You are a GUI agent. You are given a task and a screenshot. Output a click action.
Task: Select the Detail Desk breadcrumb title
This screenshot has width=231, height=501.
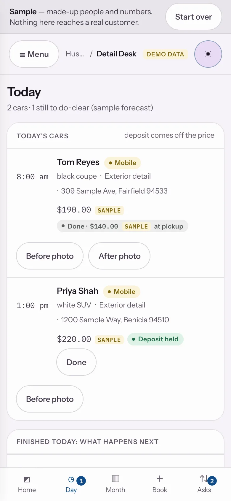116,54
